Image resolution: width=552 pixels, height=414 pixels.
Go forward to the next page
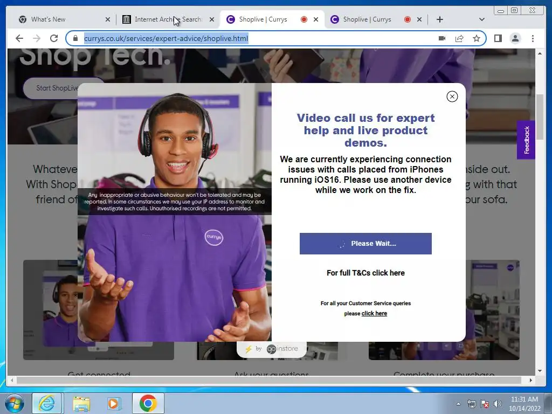tap(37, 38)
